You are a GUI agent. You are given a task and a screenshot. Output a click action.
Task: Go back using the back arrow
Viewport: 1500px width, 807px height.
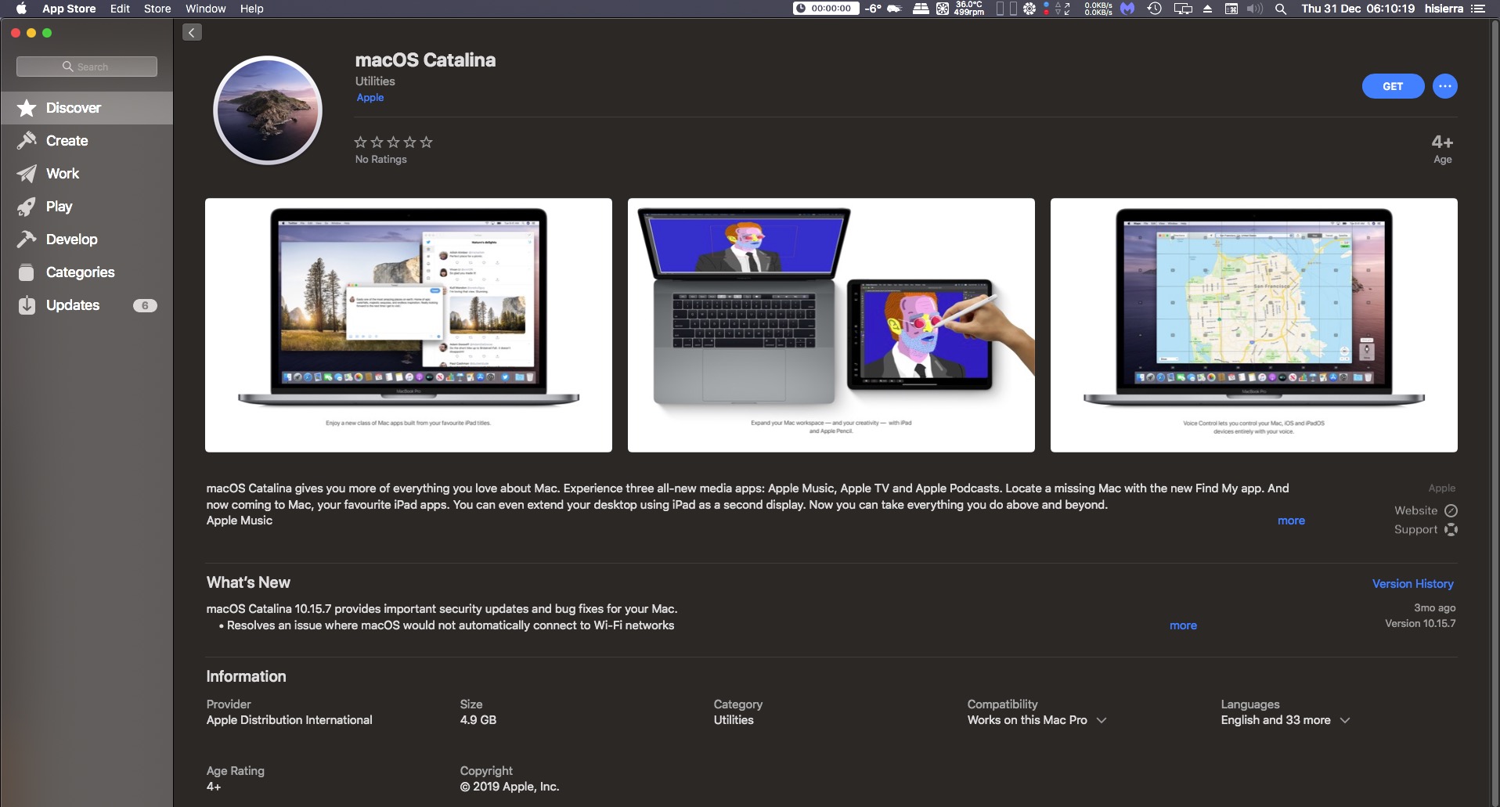point(192,32)
